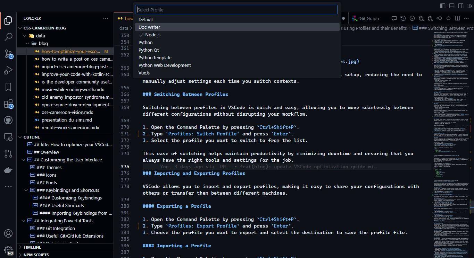This screenshot has height=258, width=474.
Task: Choose the checked Node.js profile
Action: coord(237,35)
